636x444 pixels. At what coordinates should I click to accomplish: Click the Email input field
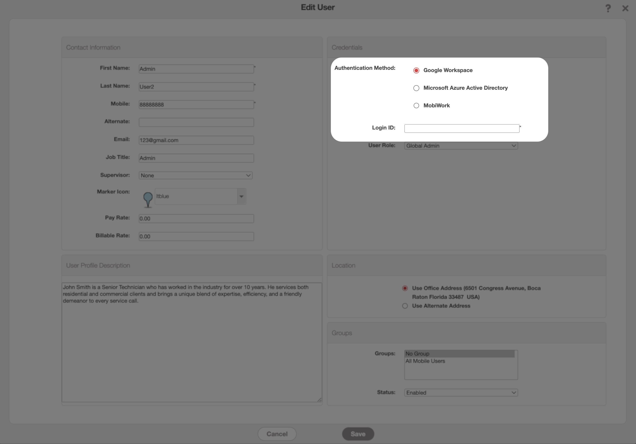click(196, 140)
